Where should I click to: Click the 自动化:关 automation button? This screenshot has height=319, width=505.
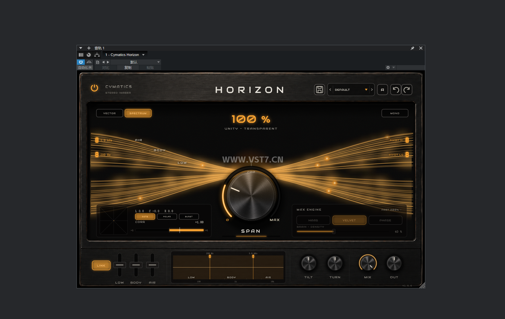pos(85,68)
